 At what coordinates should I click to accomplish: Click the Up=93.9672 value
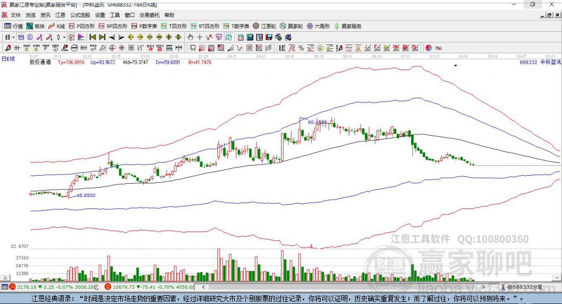pyautogui.click(x=103, y=62)
